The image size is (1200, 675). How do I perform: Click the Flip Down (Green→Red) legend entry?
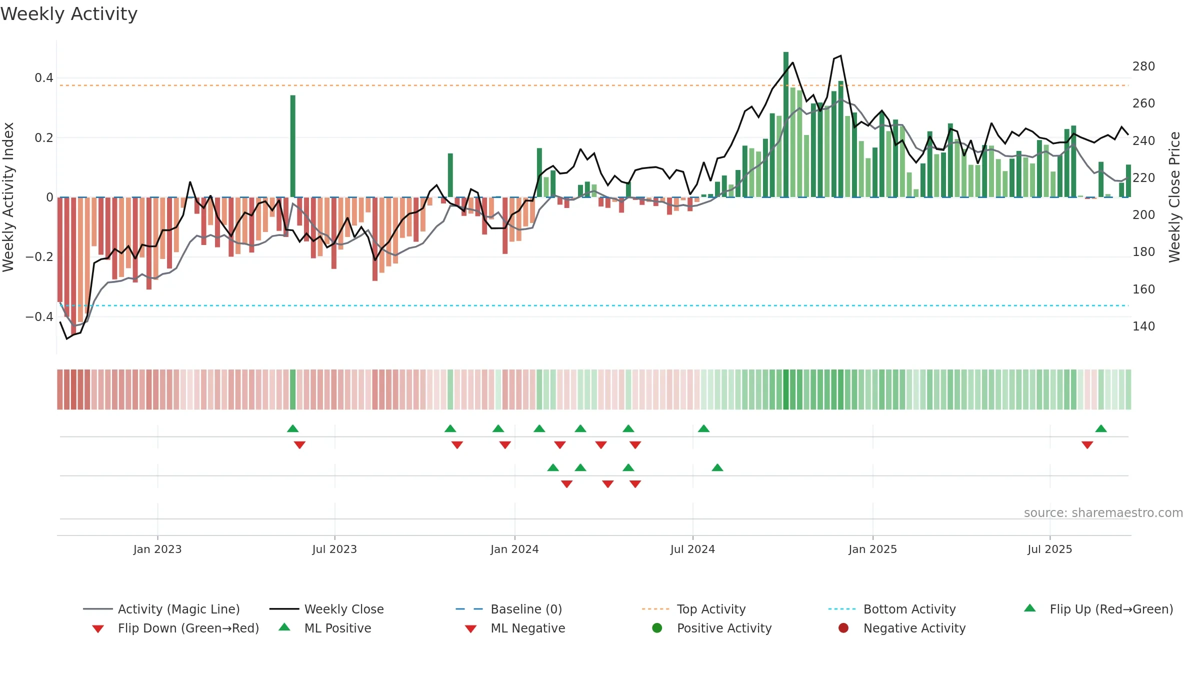coord(175,628)
